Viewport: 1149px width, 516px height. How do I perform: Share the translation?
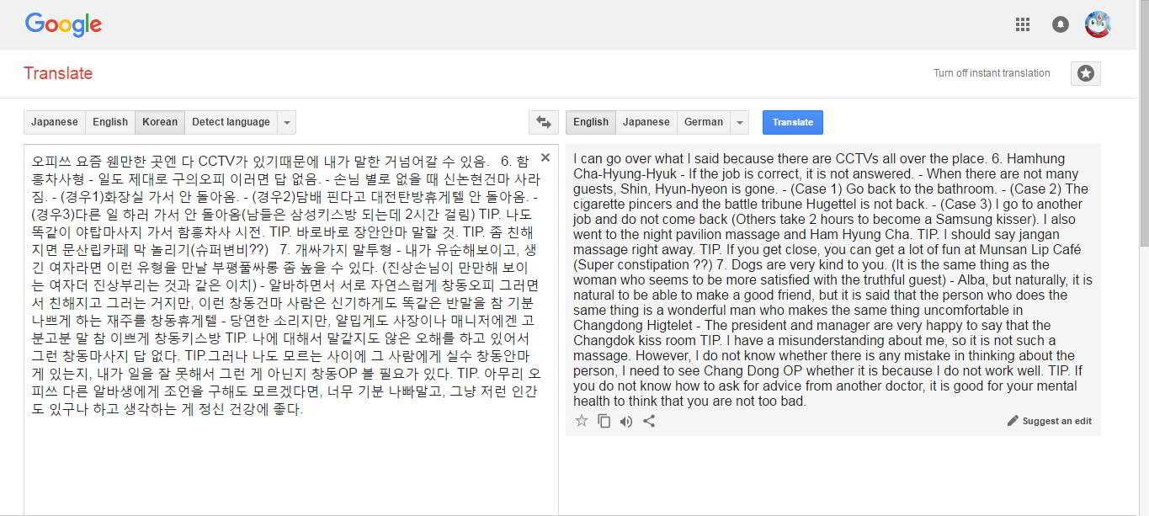(x=649, y=421)
